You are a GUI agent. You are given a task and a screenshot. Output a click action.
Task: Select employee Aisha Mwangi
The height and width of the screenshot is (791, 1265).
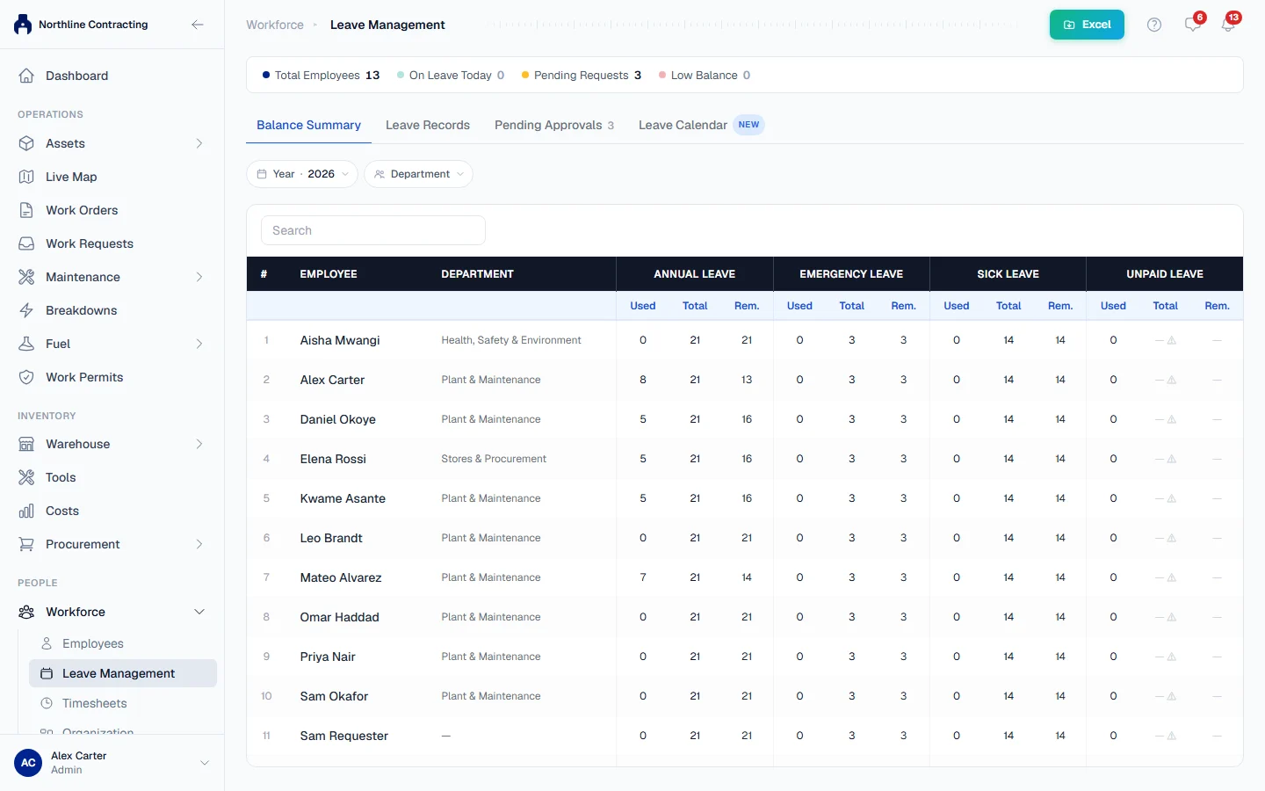point(340,340)
